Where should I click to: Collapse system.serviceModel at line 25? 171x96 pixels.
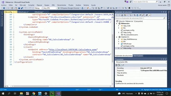coord(14,32)
